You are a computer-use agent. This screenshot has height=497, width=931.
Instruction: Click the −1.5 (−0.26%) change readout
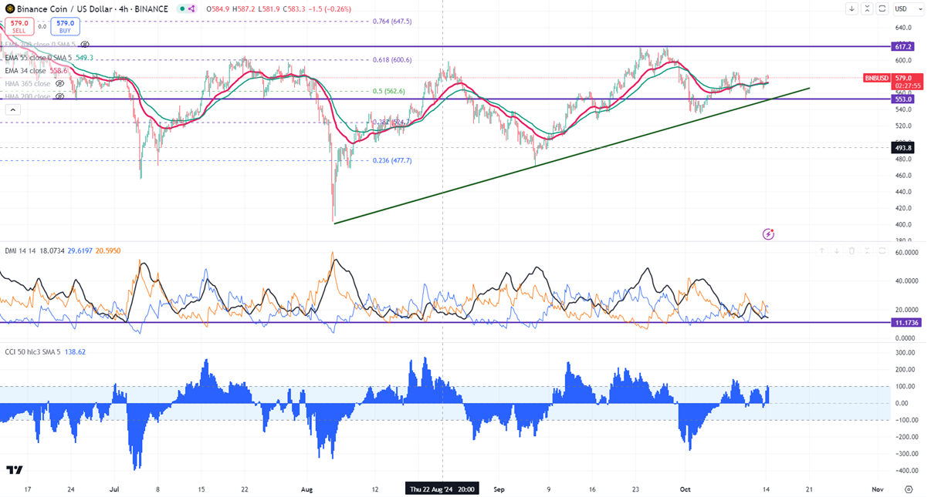tap(331, 9)
